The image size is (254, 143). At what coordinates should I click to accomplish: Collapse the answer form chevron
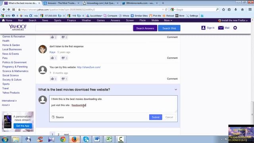(x=176, y=89)
